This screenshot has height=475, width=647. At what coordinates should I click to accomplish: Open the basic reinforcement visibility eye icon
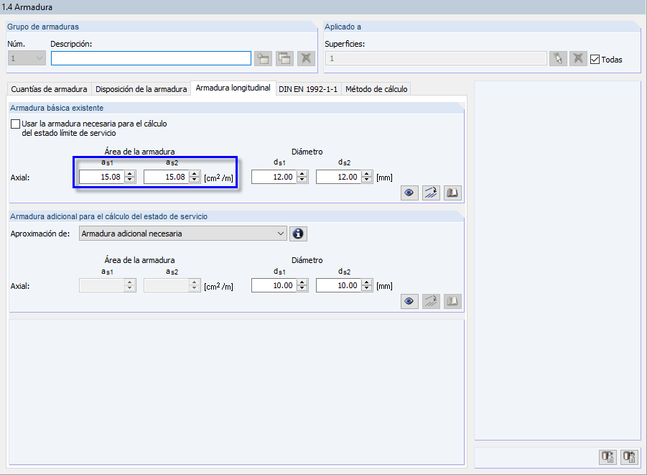pos(409,193)
